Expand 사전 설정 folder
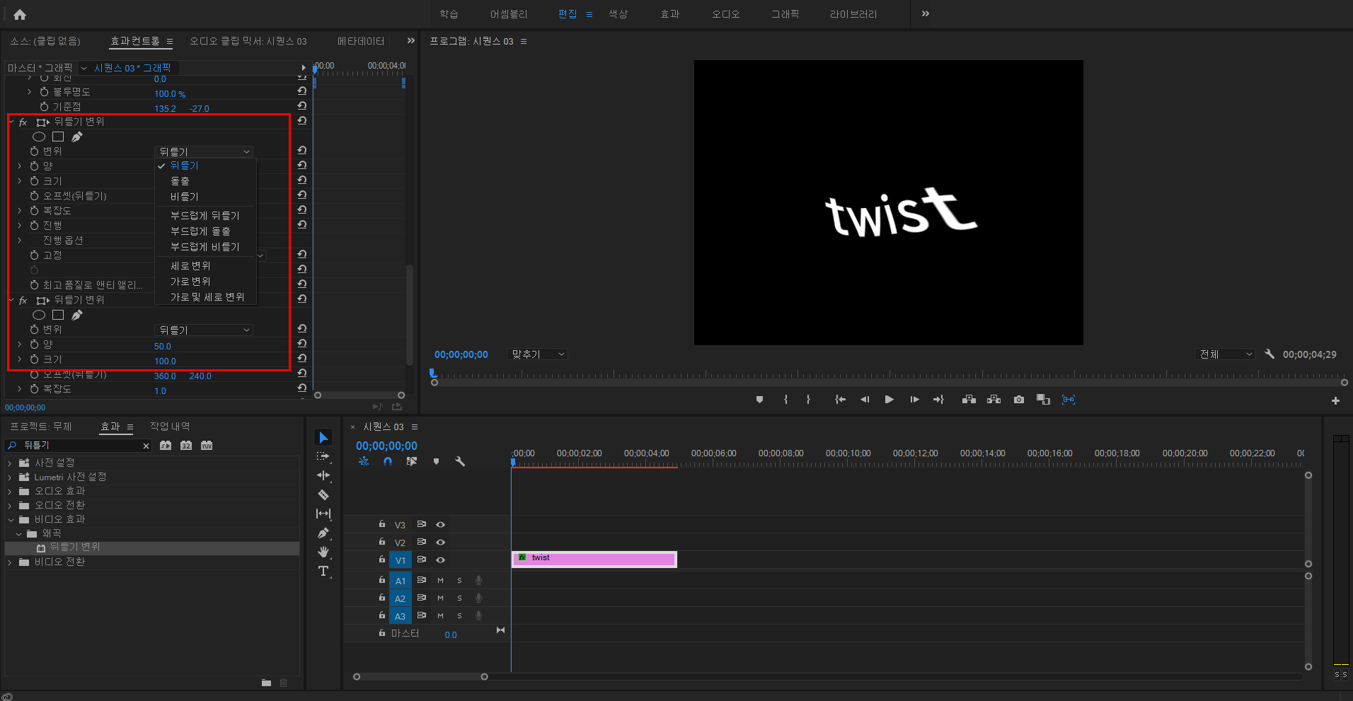 click(x=10, y=463)
